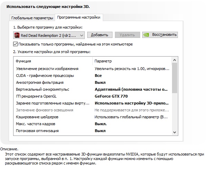Open Анизотропная фильтрация value dropdown
This screenshot has height=170, width=208.
[132, 82]
